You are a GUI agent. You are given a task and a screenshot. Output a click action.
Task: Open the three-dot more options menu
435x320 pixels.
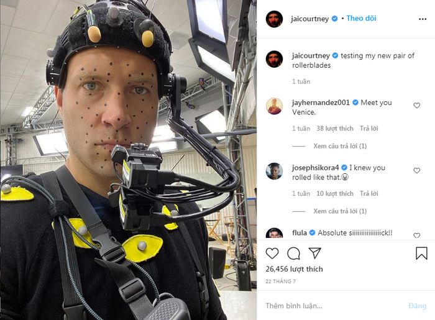[423, 19]
